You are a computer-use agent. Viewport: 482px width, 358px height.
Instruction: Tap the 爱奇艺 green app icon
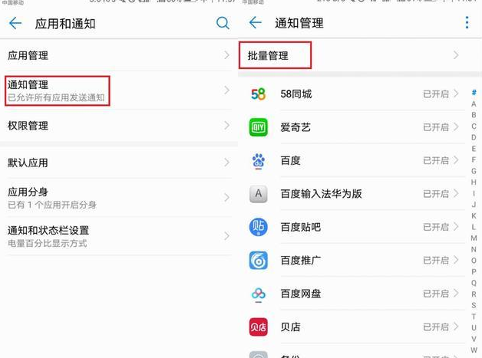(x=258, y=127)
